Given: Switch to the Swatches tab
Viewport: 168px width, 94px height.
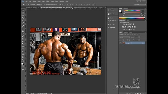Looking at the screenshot, I should tap(125, 9).
